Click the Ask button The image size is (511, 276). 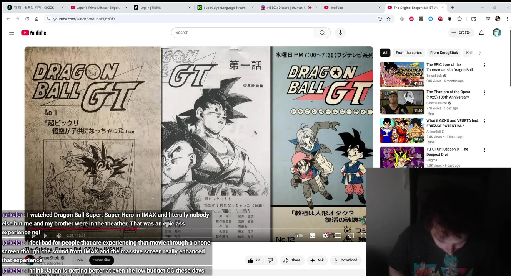317,260
